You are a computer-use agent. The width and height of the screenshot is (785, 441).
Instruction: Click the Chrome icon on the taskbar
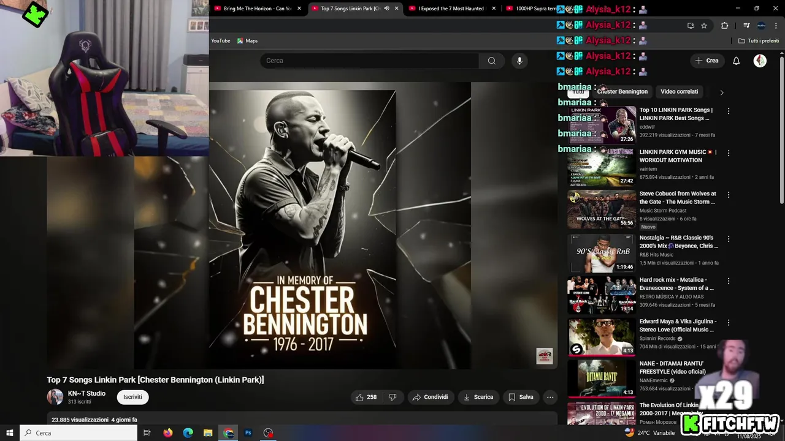[228, 433]
